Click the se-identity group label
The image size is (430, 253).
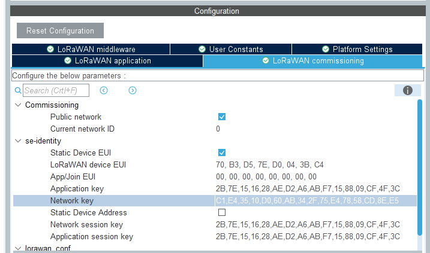(x=43, y=141)
